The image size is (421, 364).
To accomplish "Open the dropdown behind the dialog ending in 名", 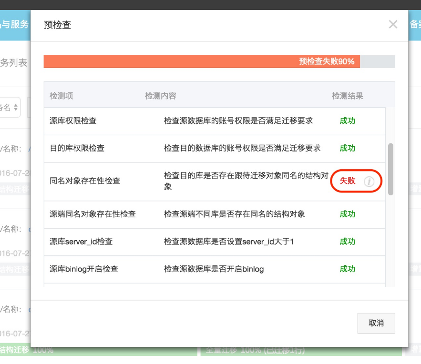I will coord(10,107).
